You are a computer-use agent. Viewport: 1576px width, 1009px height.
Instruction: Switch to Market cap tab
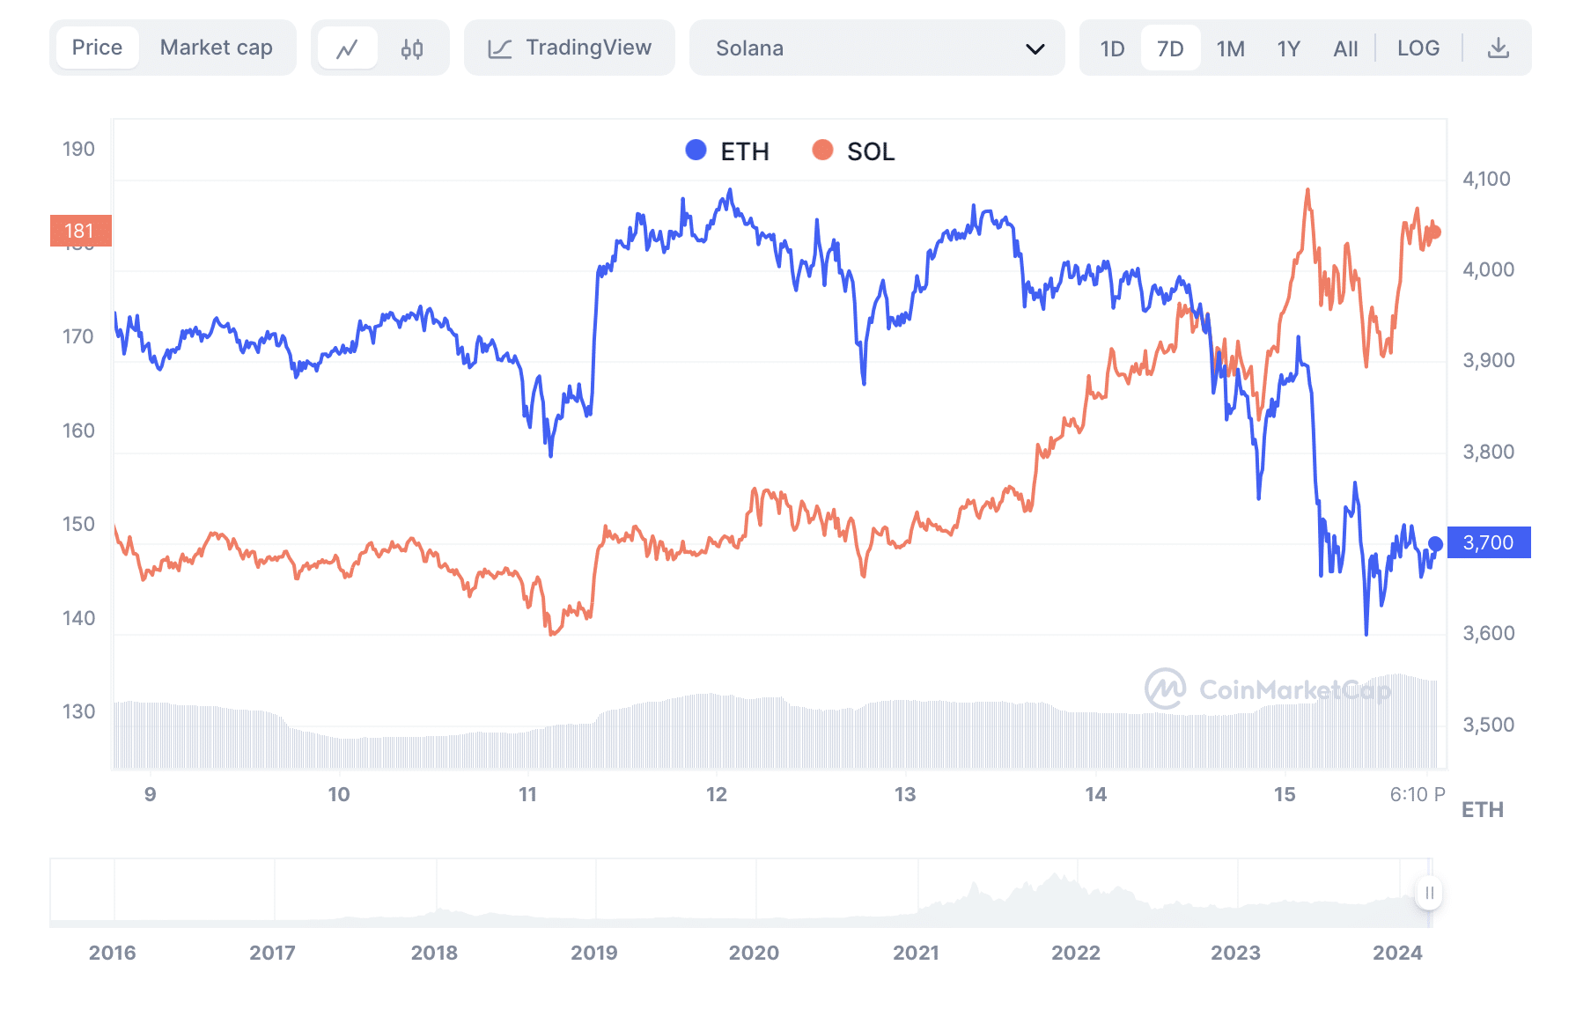pyautogui.click(x=216, y=48)
